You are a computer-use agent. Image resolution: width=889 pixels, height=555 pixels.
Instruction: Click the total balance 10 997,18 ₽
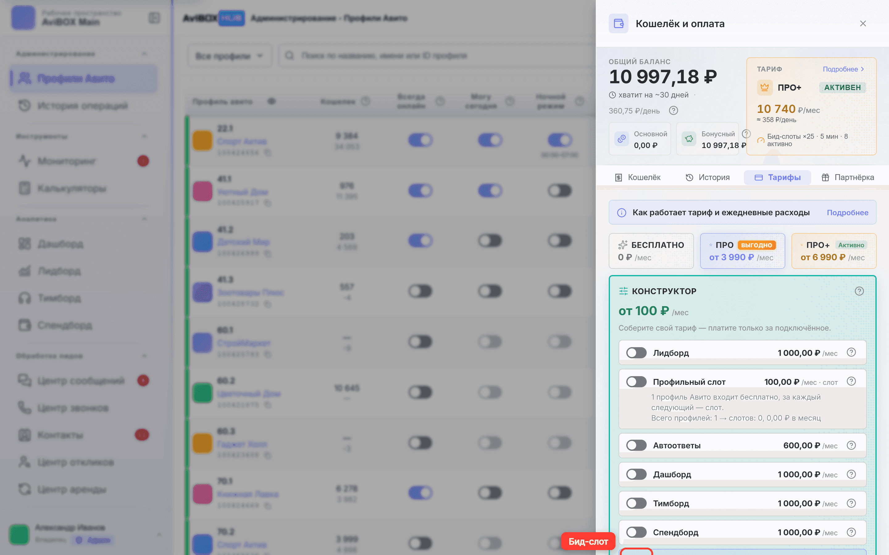click(663, 77)
